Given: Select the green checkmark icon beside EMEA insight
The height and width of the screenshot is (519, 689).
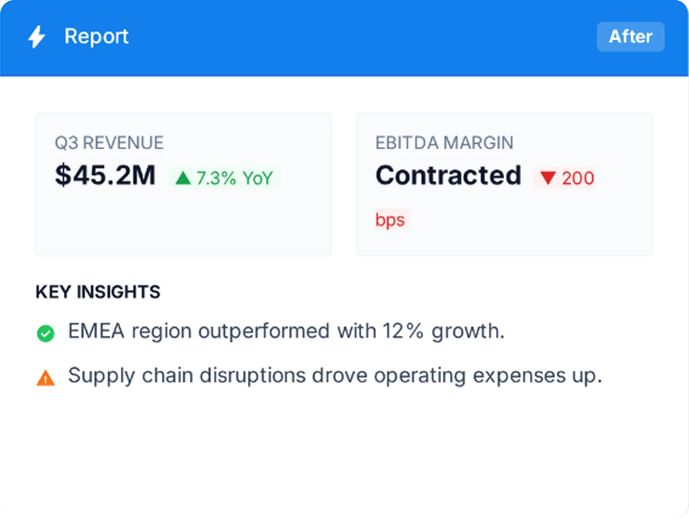Looking at the screenshot, I should tap(46, 332).
